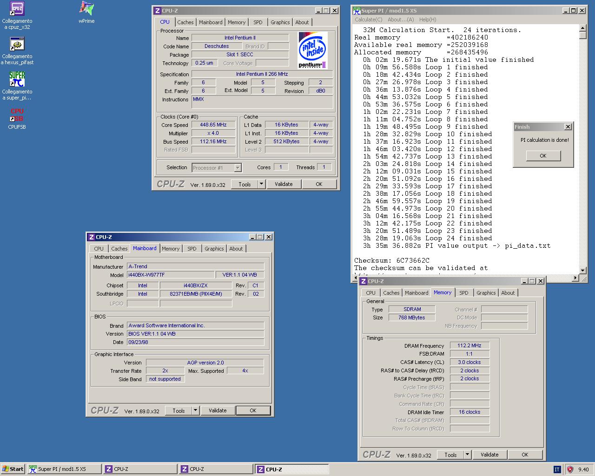Open Graphics tab in Mainboard window
This screenshot has height=476, width=595.
(214, 249)
